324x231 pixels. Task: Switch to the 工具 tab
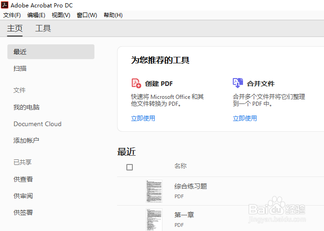(43, 29)
